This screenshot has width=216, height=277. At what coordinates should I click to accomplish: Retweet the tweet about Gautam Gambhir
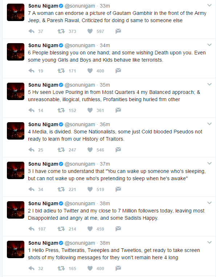click(x=61, y=31)
